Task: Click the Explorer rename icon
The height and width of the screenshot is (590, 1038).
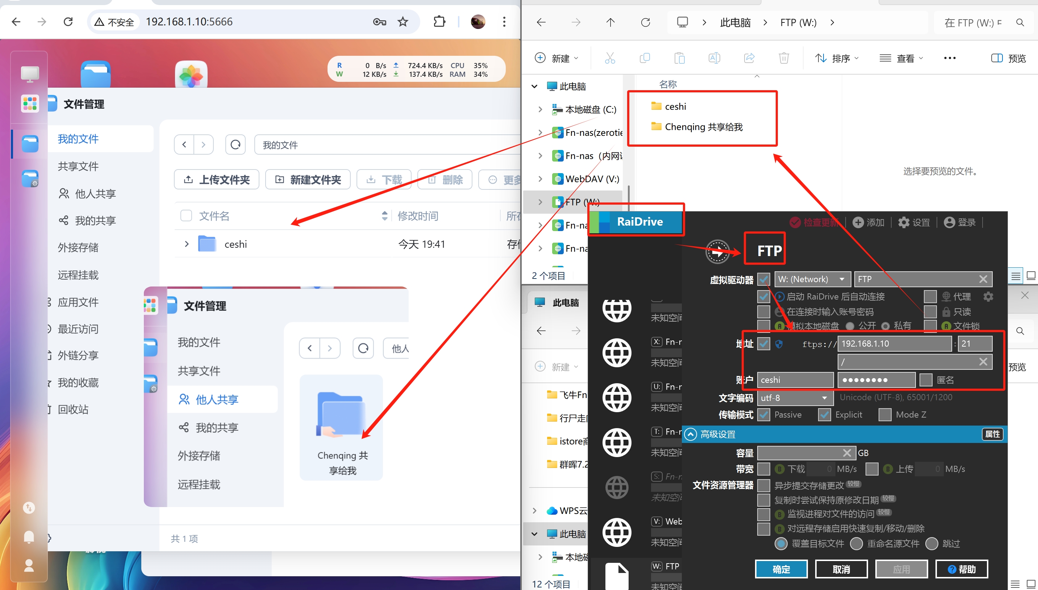Action: pos(714,58)
